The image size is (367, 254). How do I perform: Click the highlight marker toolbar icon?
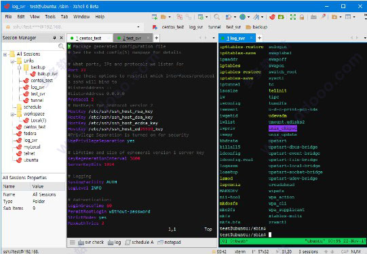(323, 17)
